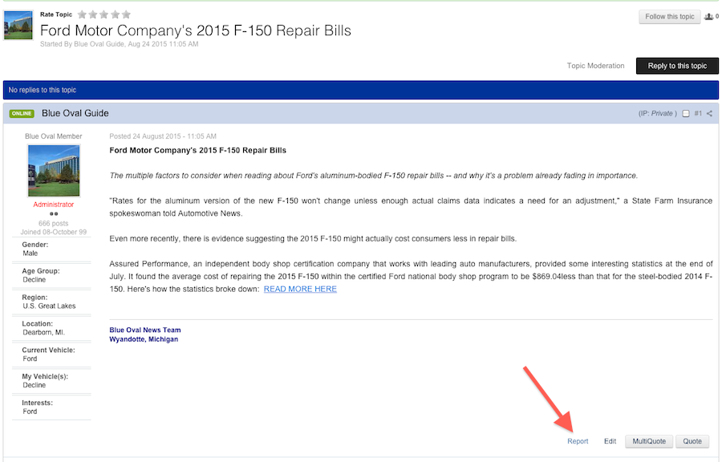This screenshot has width=722, height=462.
Task: Click the 'No replies to this topic' bar
Action: 360,90
